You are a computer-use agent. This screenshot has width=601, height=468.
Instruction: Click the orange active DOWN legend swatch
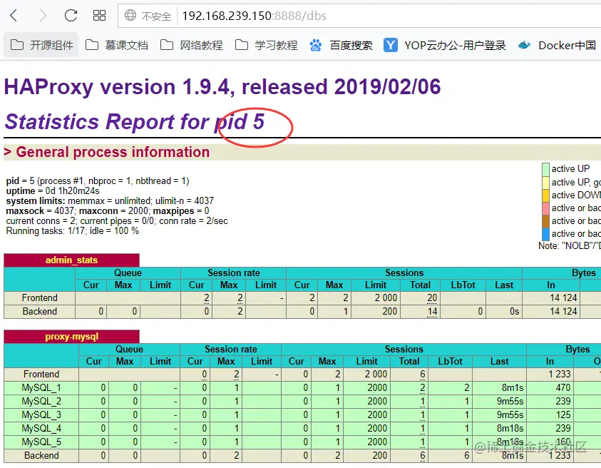545,195
